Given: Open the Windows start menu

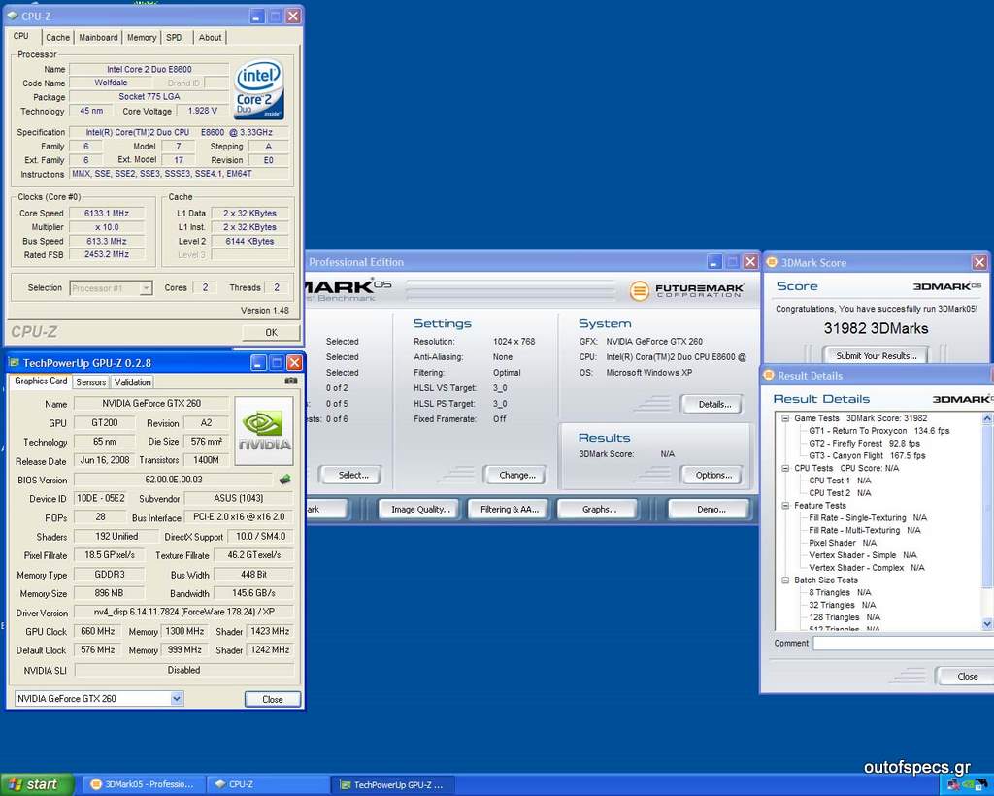Looking at the screenshot, I should (x=38, y=784).
